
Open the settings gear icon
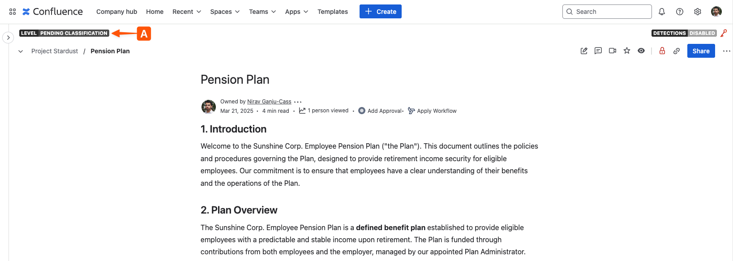coord(698,12)
